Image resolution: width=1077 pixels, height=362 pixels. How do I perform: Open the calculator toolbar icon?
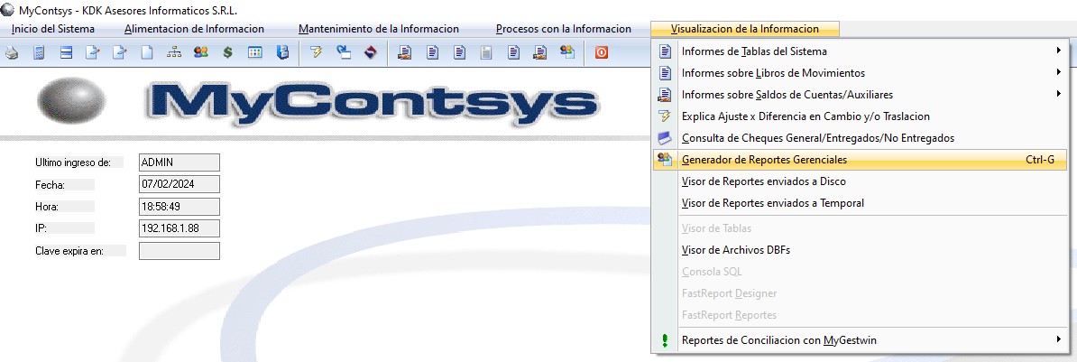39,52
